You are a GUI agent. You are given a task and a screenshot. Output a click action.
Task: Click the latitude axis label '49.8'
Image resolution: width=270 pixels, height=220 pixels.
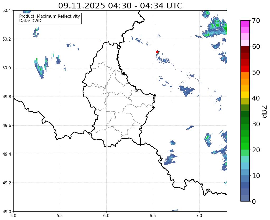point(7,97)
